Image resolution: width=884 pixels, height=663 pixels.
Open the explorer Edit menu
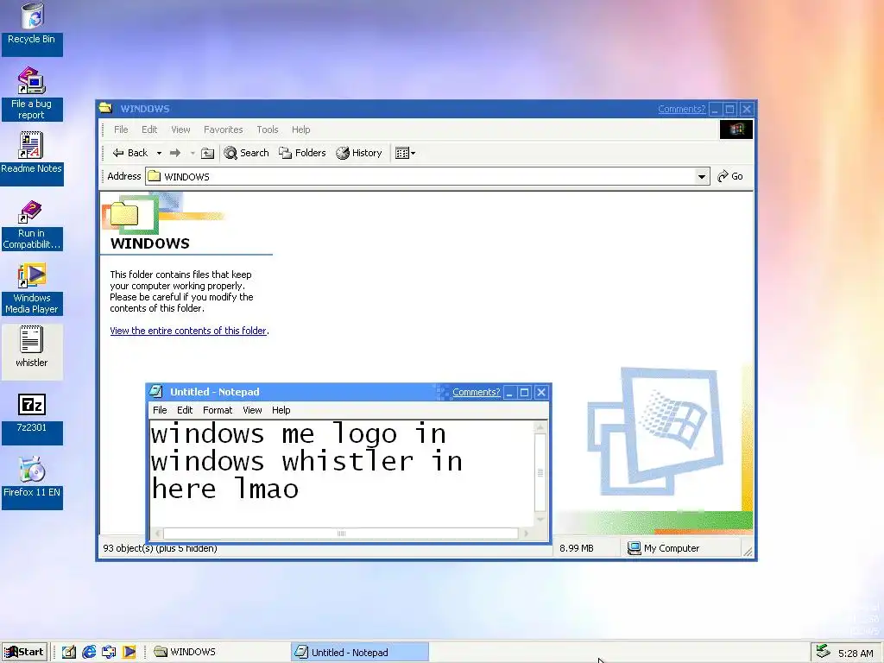pos(149,129)
